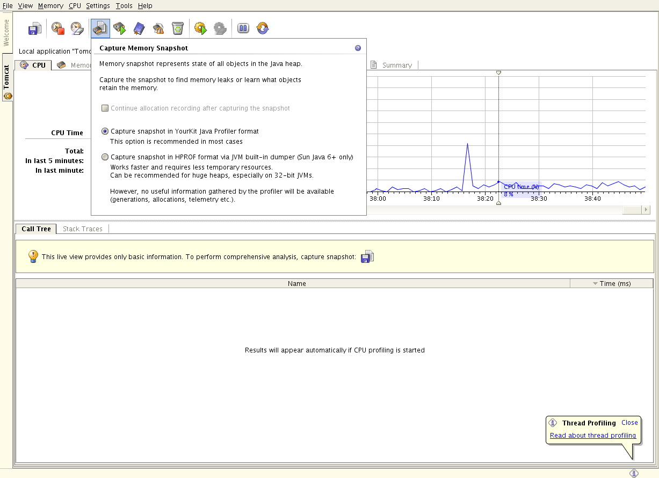
Task: Select HPROF format via JVM dumper radio
Action: (x=105, y=157)
